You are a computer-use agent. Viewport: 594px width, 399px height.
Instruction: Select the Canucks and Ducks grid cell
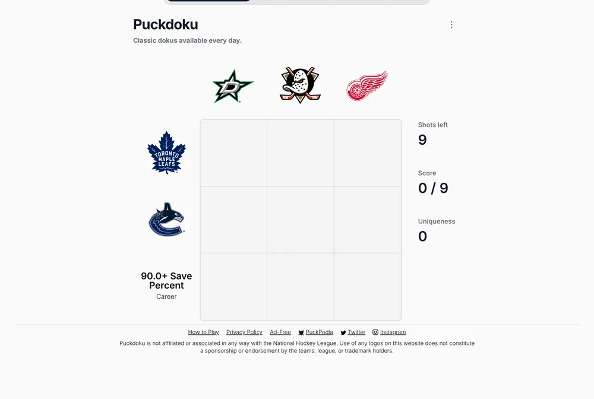(301, 220)
